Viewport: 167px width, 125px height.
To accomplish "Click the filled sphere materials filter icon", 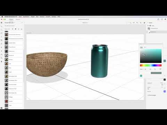I will point(16,29).
